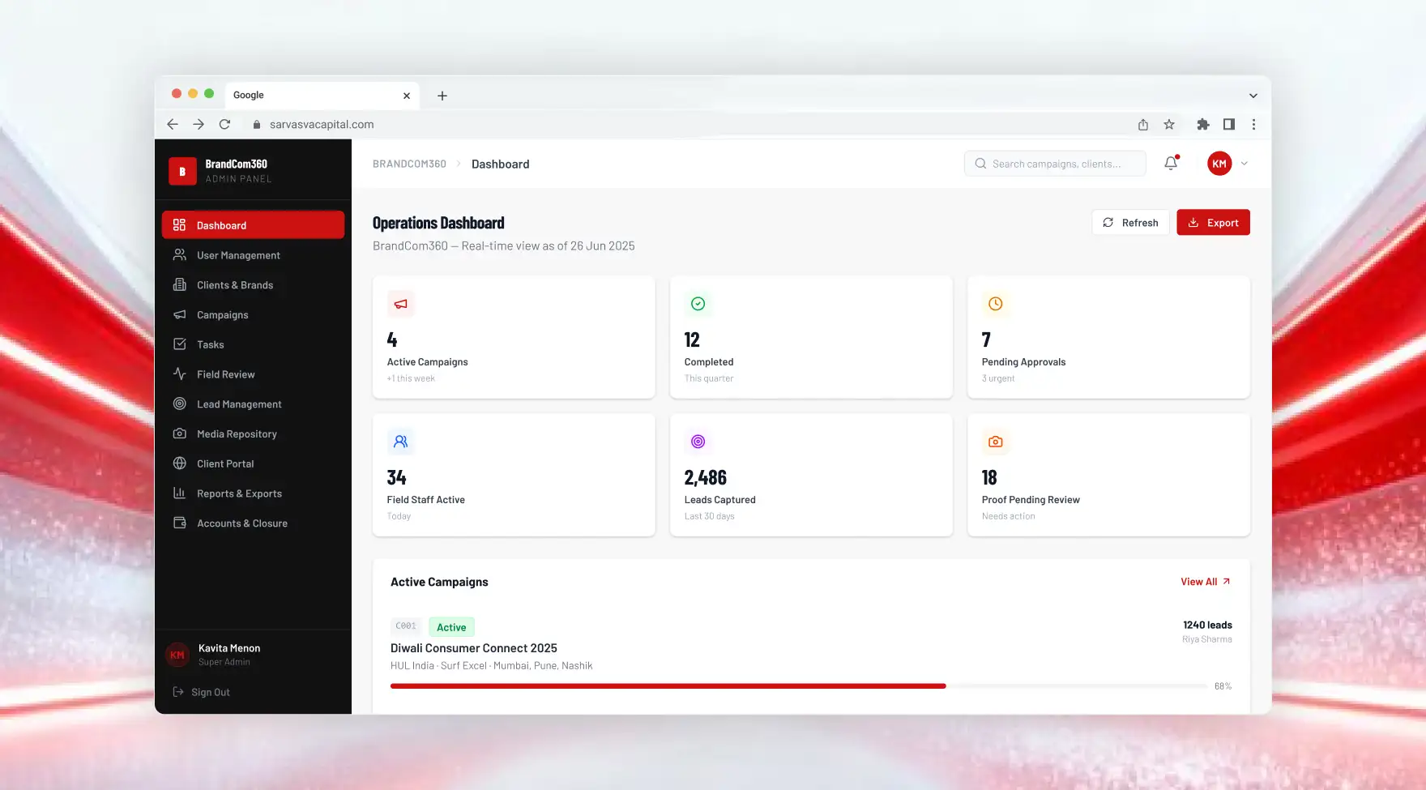Expand the tab list chevron
Image resolution: width=1426 pixels, height=790 pixels.
[x=1253, y=96]
